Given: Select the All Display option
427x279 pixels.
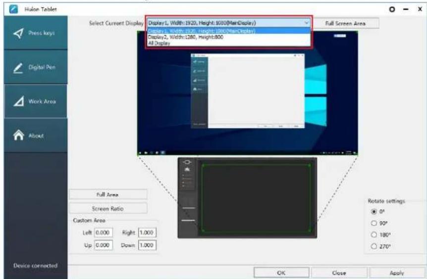Looking at the screenshot, I should (x=229, y=43).
